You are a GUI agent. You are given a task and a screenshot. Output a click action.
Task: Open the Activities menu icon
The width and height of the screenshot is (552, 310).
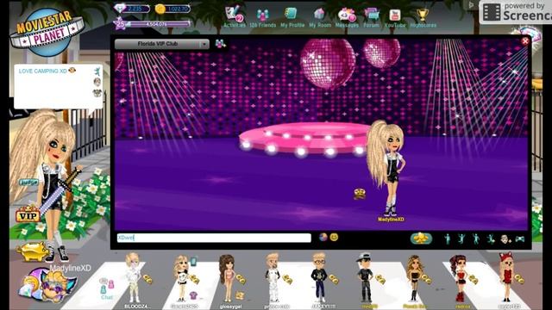pos(234,16)
